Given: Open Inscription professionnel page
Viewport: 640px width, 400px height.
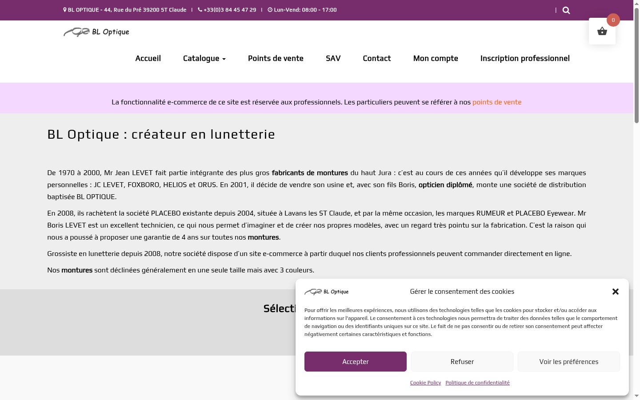Looking at the screenshot, I should [525, 58].
